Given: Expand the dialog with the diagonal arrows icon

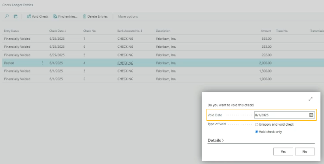Looking at the screenshot, I should pyautogui.click(x=310, y=99).
